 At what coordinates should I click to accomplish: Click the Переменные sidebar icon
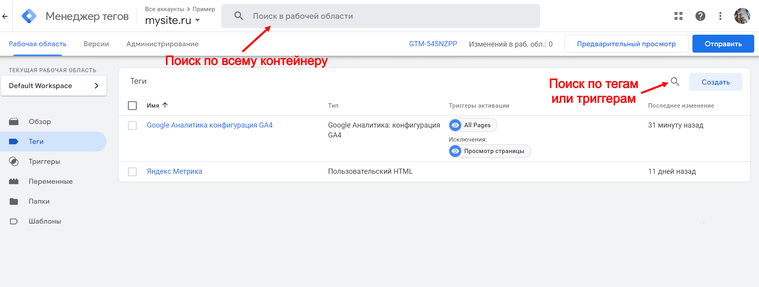pyautogui.click(x=14, y=181)
